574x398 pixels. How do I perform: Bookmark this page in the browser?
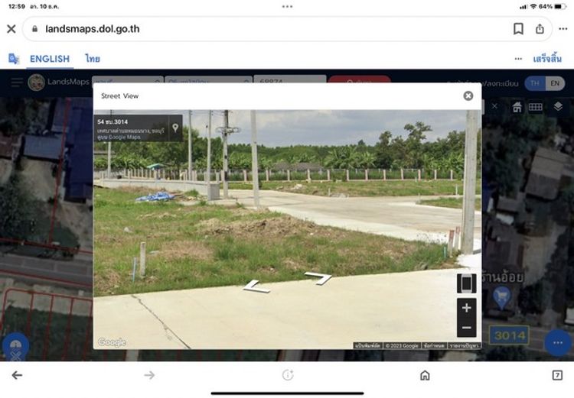pyautogui.click(x=518, y=29)
